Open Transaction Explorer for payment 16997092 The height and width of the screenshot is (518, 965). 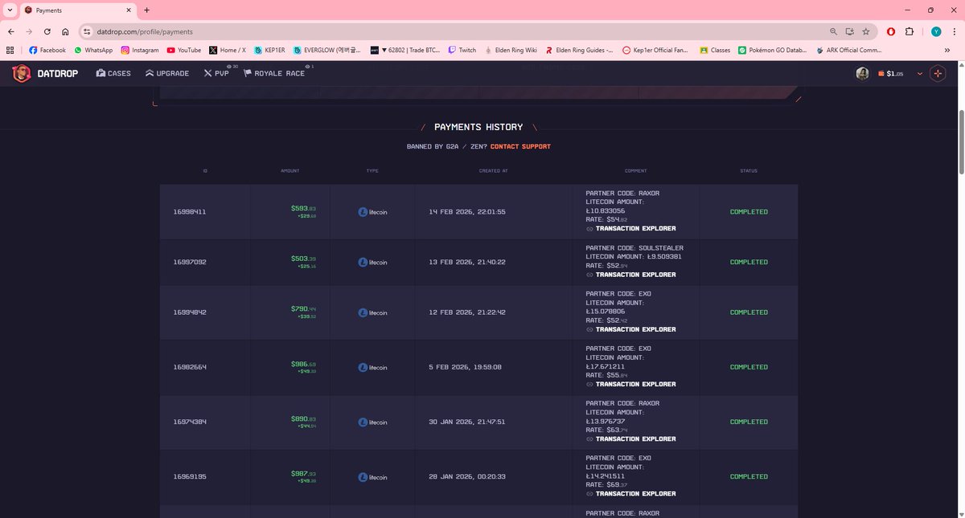tap(630, 275)
